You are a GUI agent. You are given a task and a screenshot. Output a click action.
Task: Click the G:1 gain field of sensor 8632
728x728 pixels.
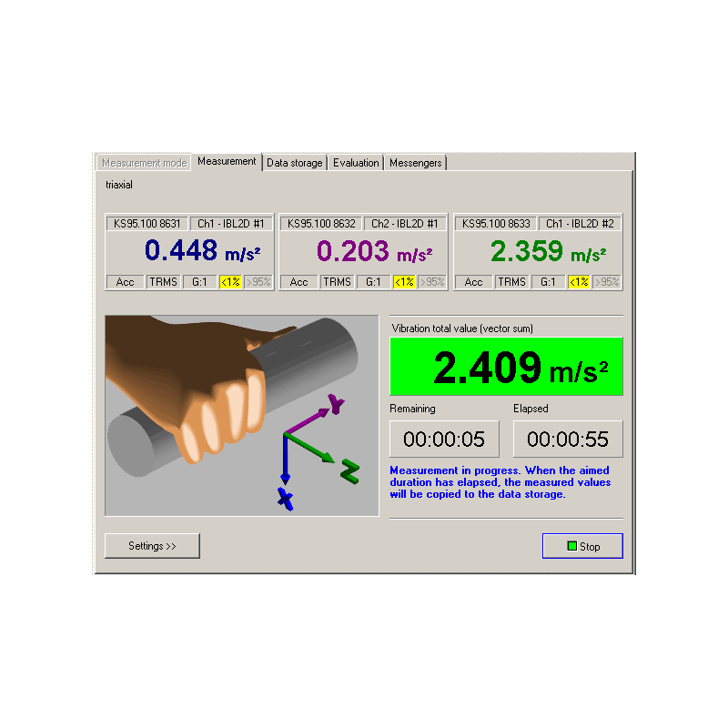point(373,282)
